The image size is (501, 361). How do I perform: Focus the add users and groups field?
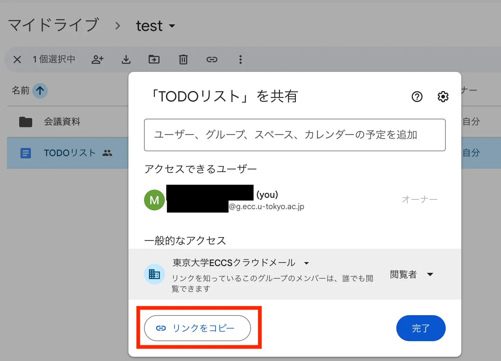tap(295, 135)
